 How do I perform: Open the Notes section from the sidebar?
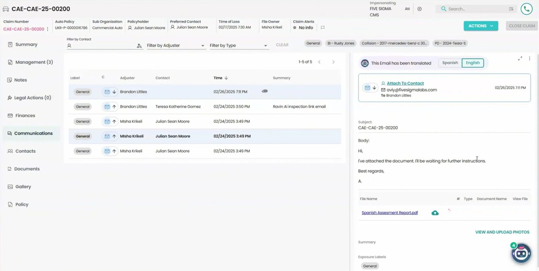[20, 80]
